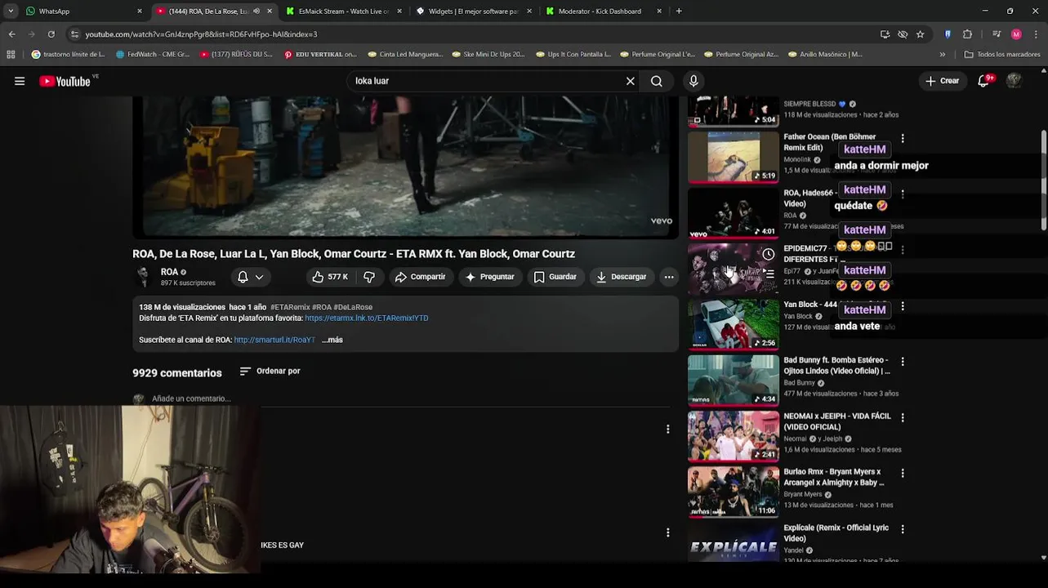The width and height of the screenshot is (1048, 588).
Task: Open the Chrome apps grid shortcut
Action: pos(11,55)
